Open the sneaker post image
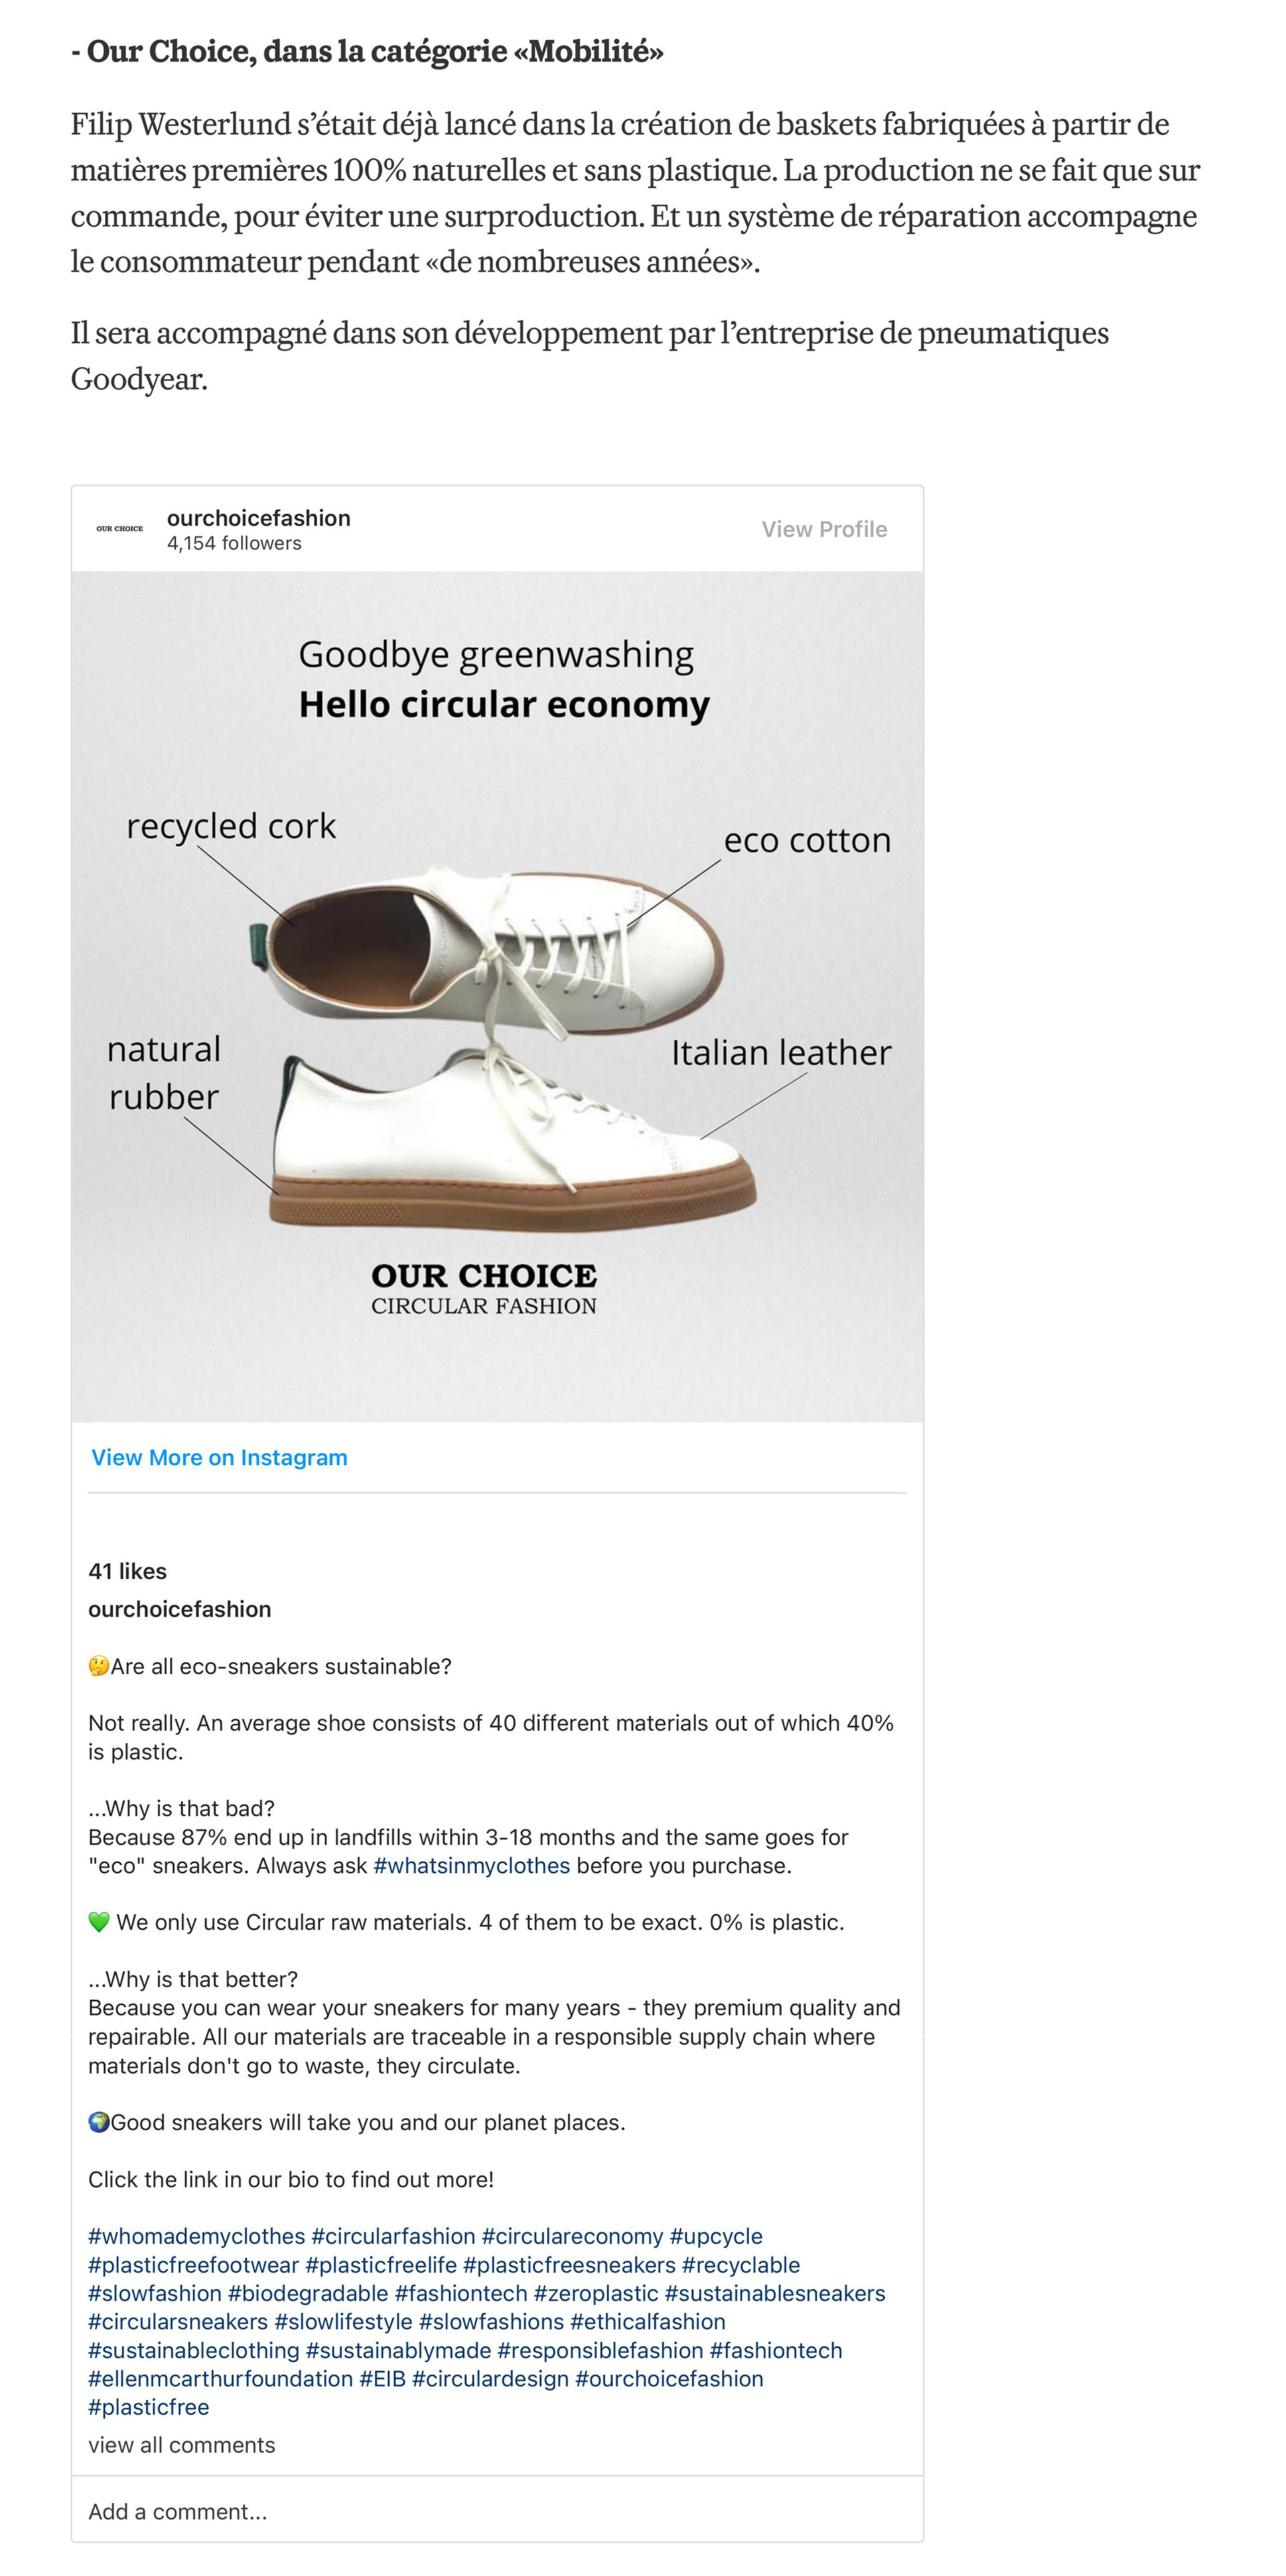Screen dimensions: 1286x2576 pos(497,996)
